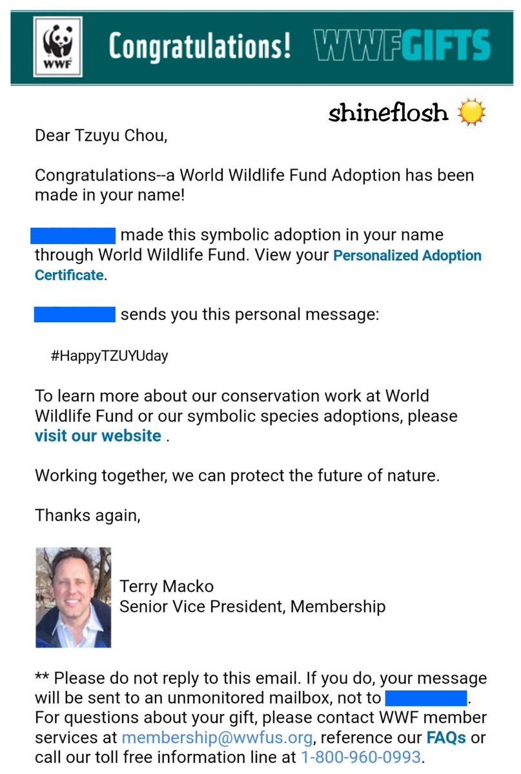Click the #HappyTZUYUday personal message
This screenshot has width=521, height=774.
(109, 356)
